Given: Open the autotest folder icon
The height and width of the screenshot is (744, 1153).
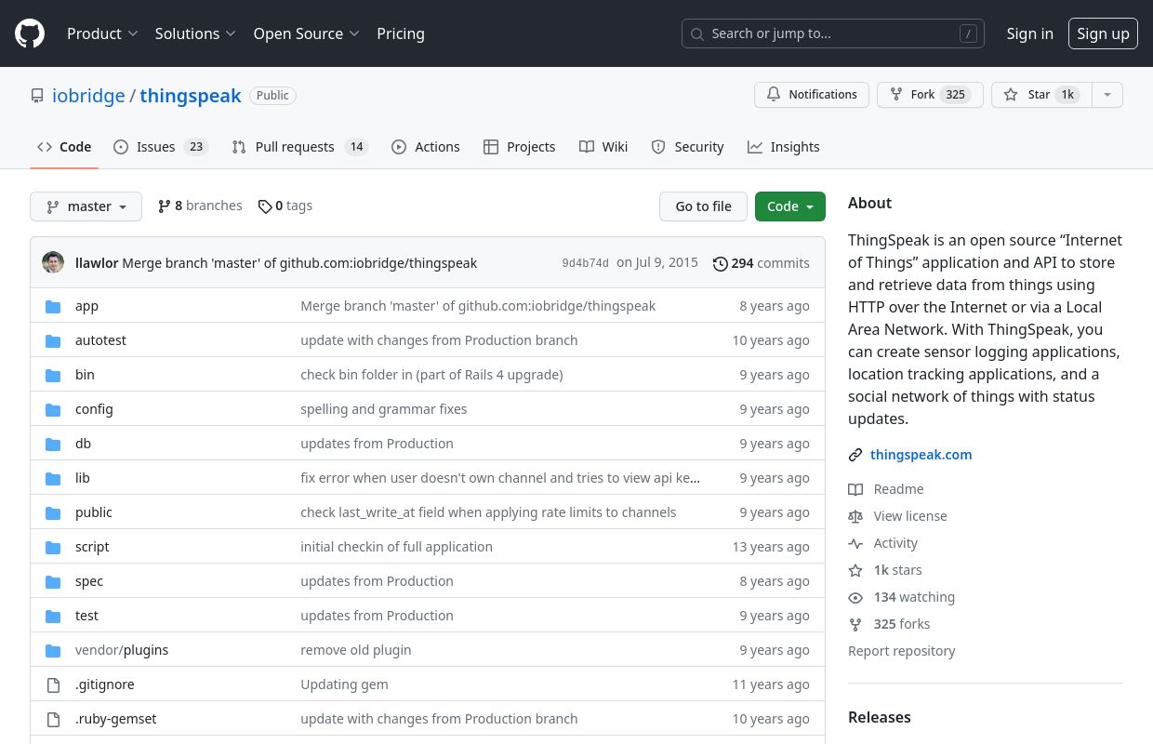Looking at the screenshot, I should click(53, 340).
